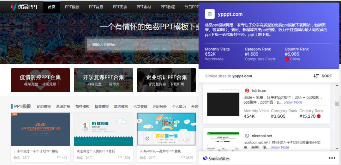
Task: Click the scrollbar down arrow in the panel
Action: point(337,149)
